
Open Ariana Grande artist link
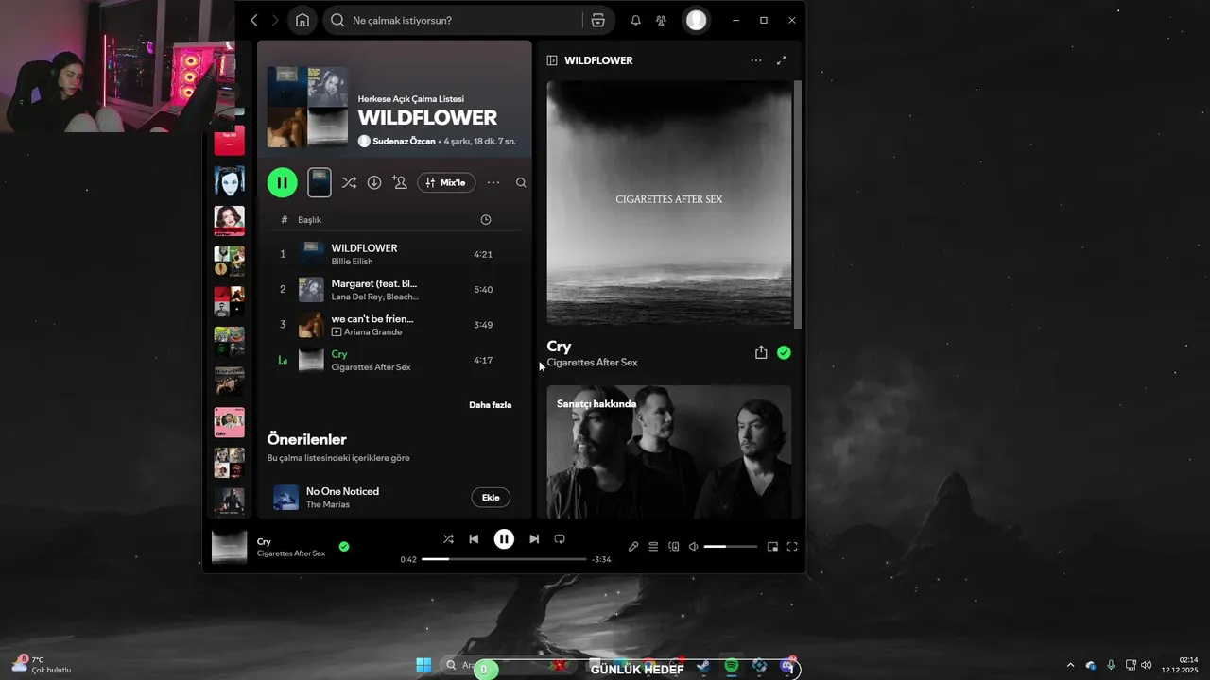click(x=373, y=332)
